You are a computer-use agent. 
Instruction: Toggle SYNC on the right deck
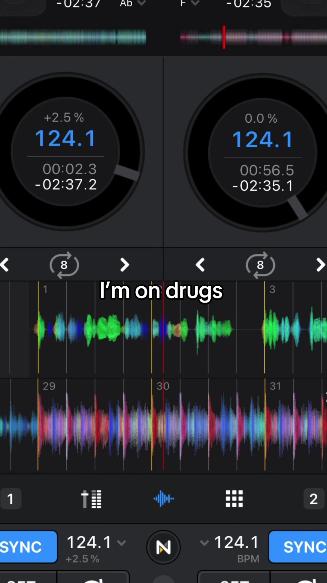298,547
